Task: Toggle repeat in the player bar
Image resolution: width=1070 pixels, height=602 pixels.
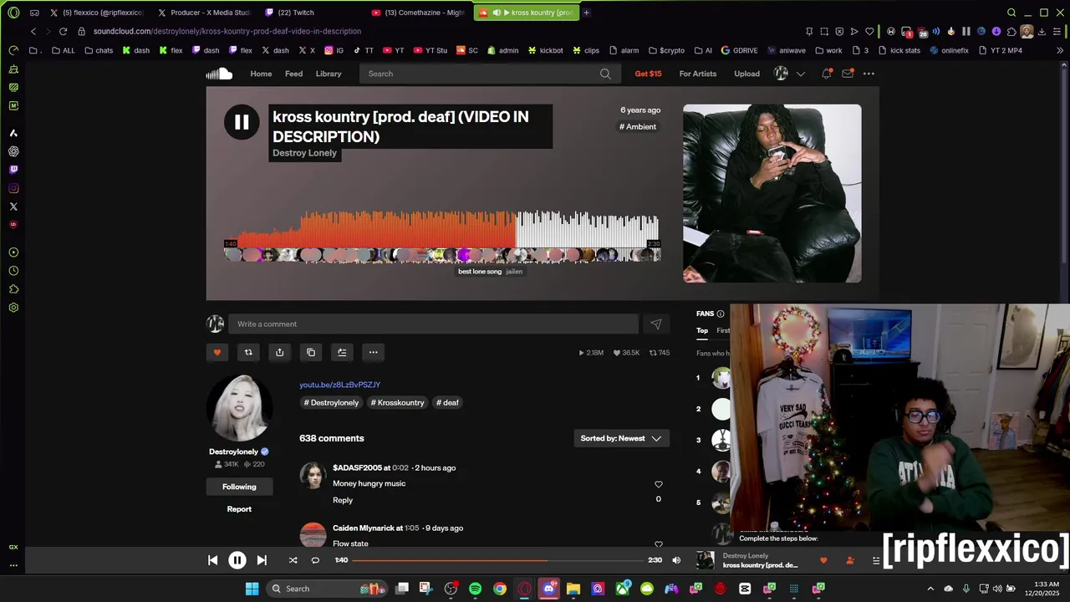Action: (315, 560)
